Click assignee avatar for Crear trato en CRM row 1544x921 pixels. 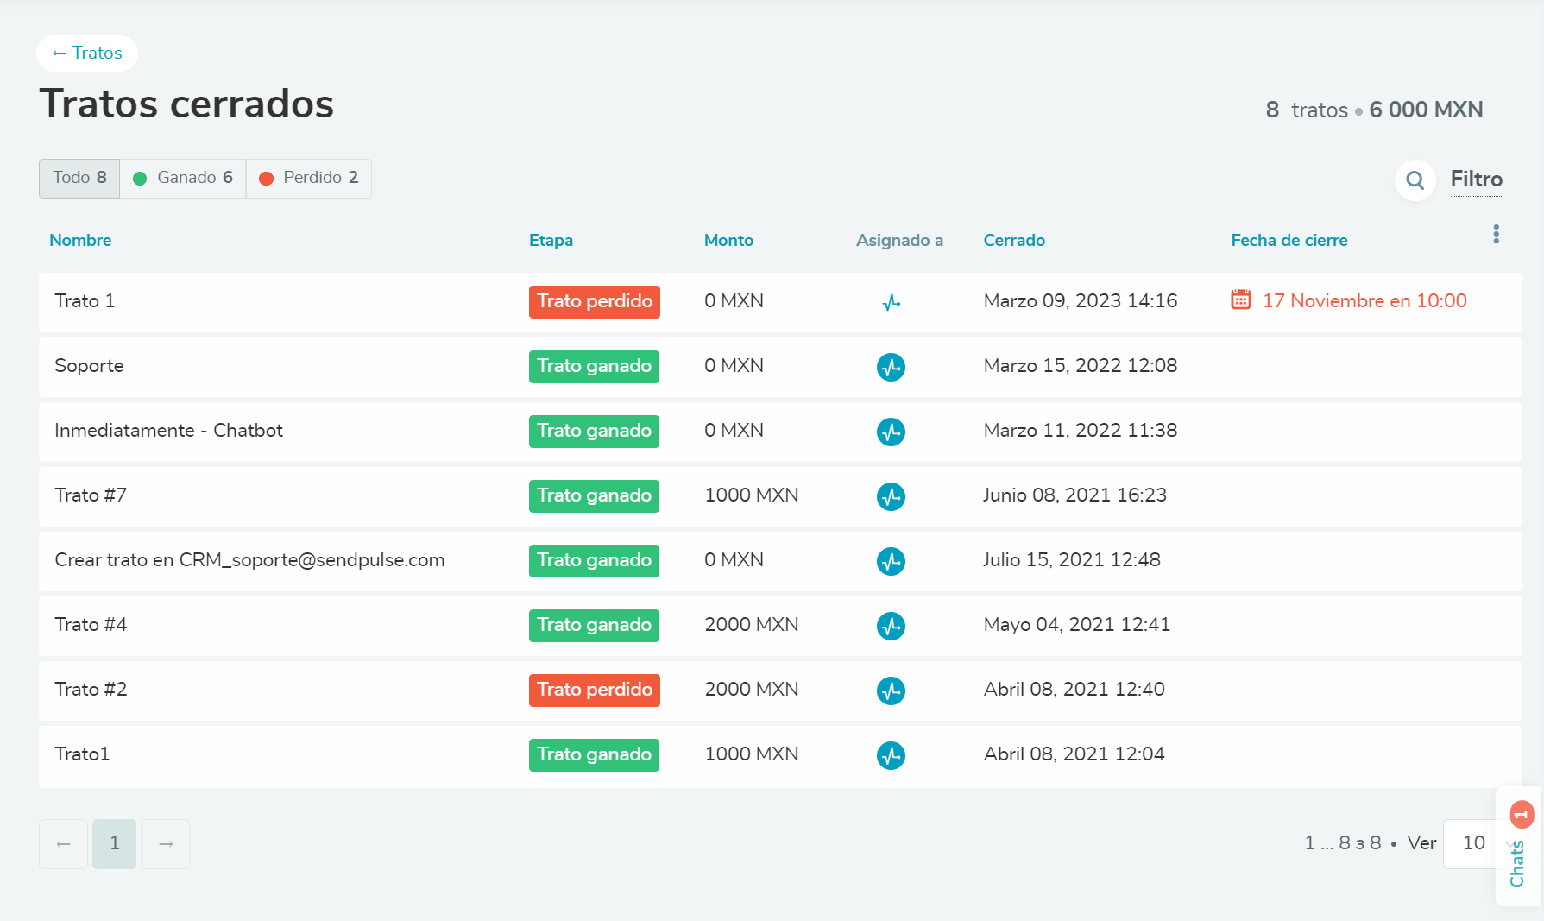[x=891, y=561]
